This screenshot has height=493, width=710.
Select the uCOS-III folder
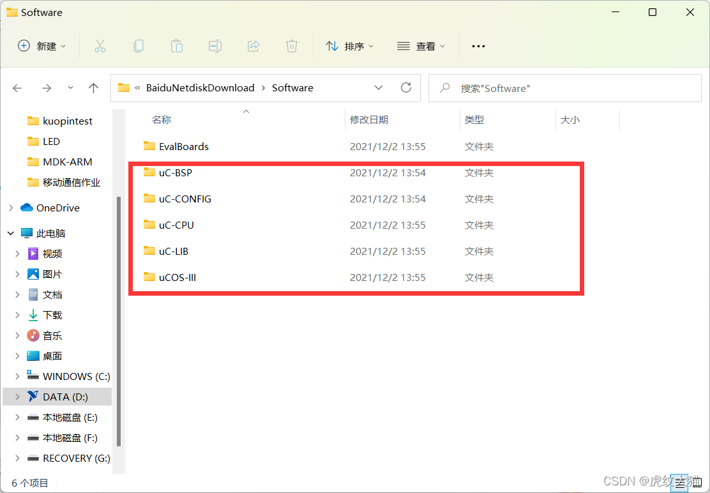[x=177, y=278]
